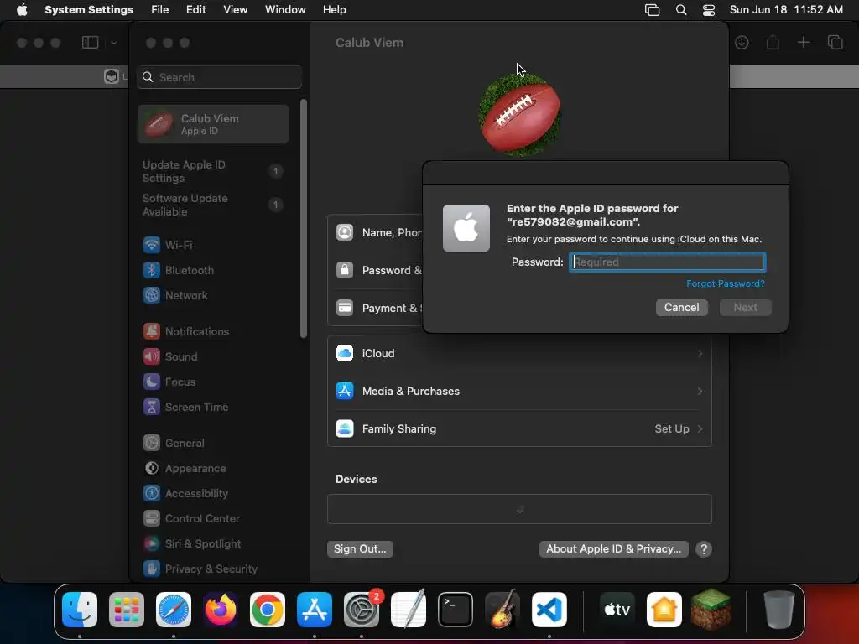Open Minecraft from the Dock
The image size is (859, 644).
(x=711, y=610)
